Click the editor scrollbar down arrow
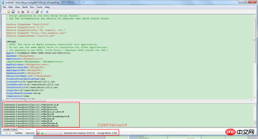 point(255,97)
